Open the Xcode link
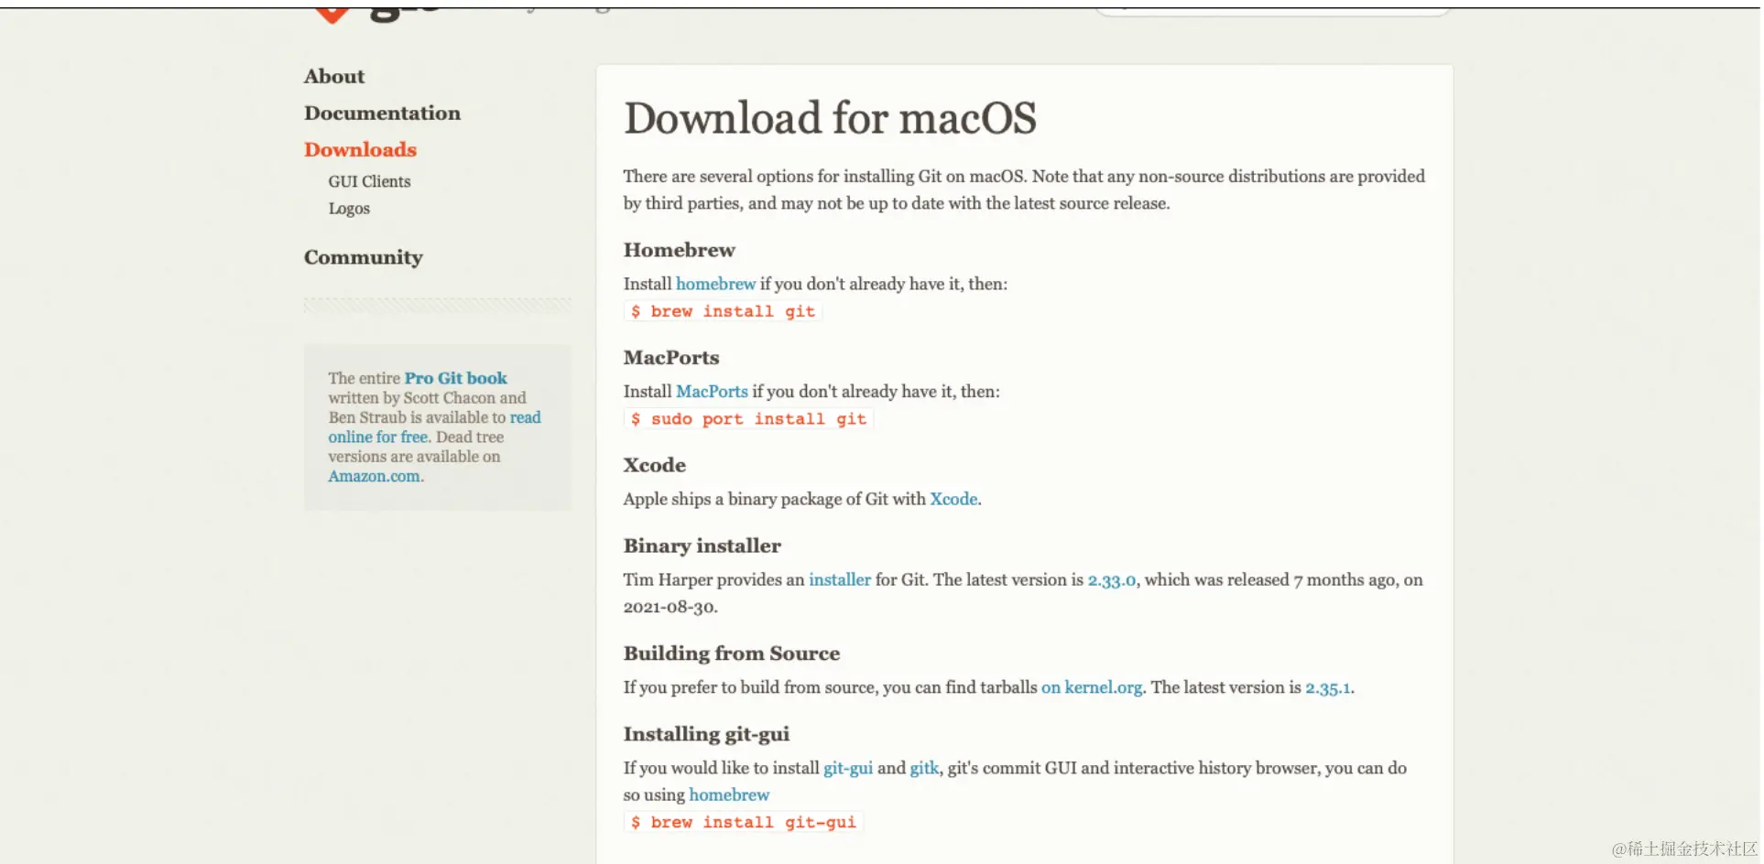The image size is (1764, 864). pos(953,499)
